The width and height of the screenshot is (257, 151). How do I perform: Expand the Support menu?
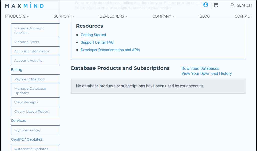pos(64,16)
